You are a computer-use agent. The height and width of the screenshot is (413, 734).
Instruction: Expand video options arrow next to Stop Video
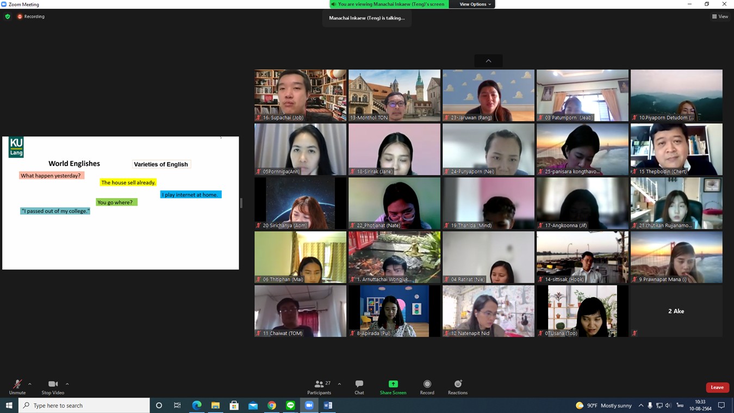click(67, 384)
